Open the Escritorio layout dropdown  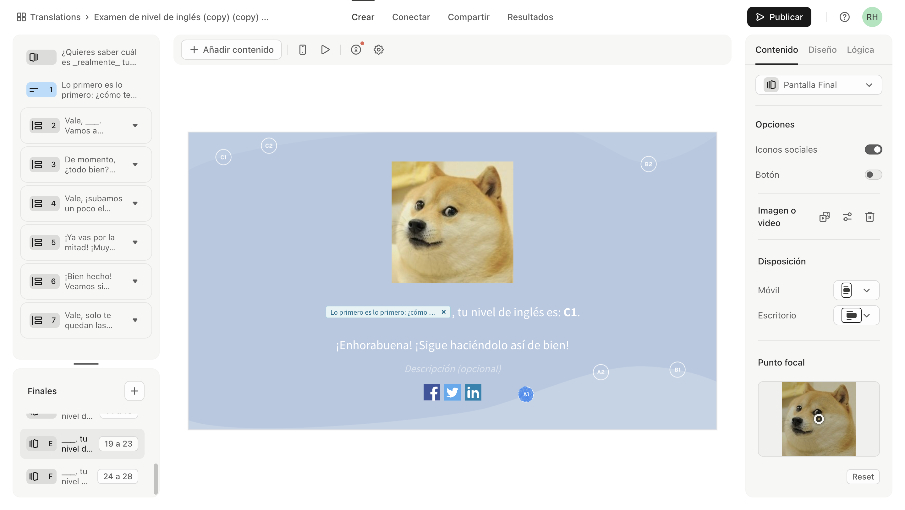click(866, 315)
